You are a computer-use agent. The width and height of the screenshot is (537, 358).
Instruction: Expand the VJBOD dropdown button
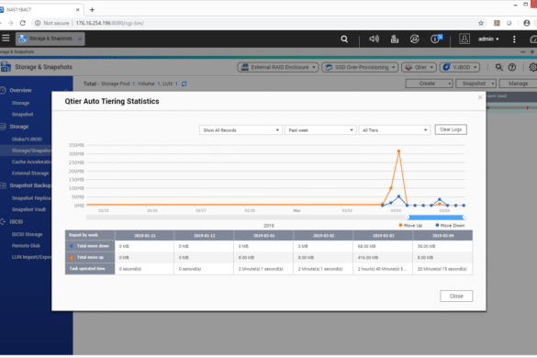pyautogui.click(x=460, y=67)
